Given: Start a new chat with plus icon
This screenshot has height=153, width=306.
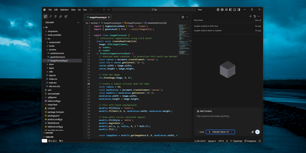Looking at the screenshot, I should tap(250, 16).
